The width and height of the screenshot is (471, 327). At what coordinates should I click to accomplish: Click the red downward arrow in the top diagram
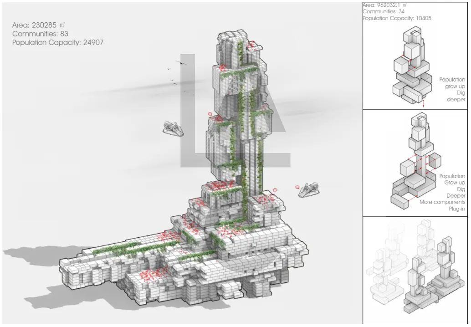(424, 103)
